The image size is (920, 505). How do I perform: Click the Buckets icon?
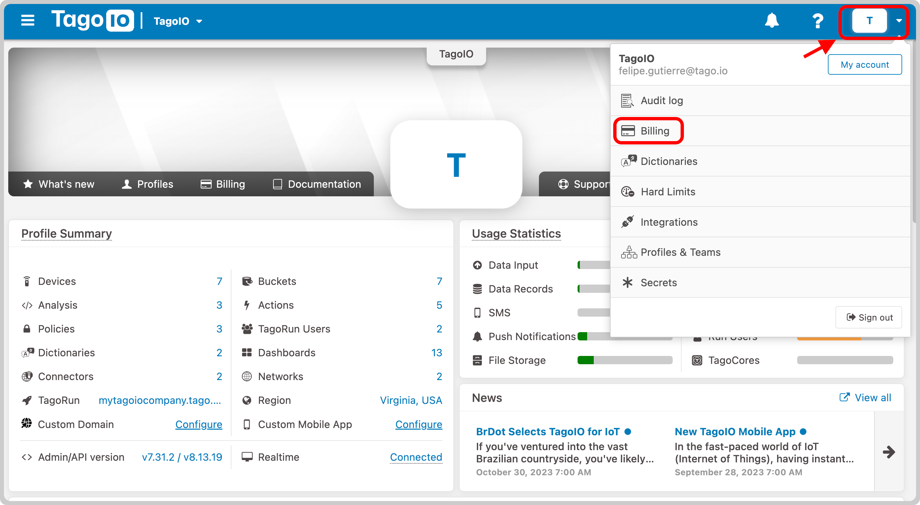247,281
